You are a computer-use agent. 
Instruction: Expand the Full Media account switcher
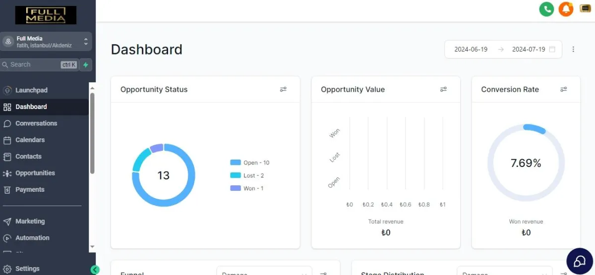click(x=46, y=42)
